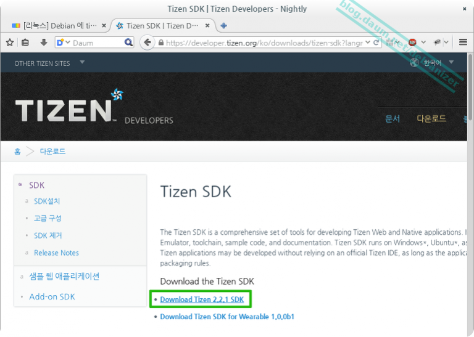This screenshot has width=474, height=337.
Task: Select the Tizen SDK tab
Action: (163, 26)
